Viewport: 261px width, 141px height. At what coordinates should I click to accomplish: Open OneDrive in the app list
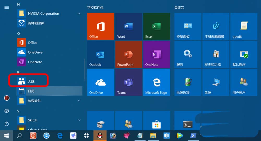(50, 52)
